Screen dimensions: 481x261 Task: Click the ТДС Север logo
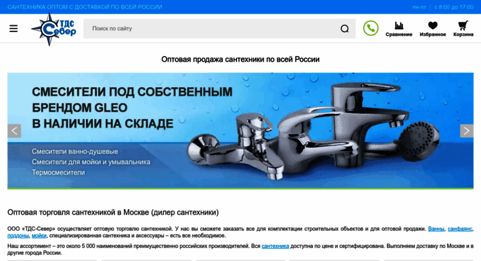(x=54, y=29)
